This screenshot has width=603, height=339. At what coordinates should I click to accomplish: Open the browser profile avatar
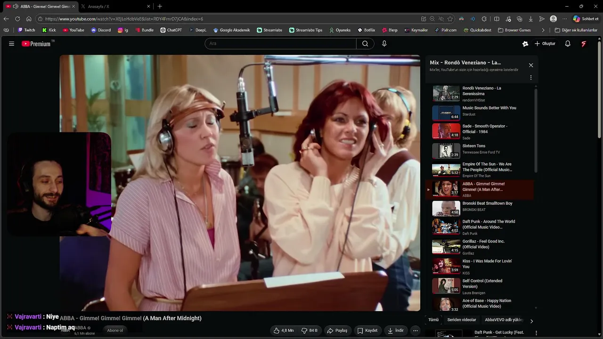(x=553, y=19)
